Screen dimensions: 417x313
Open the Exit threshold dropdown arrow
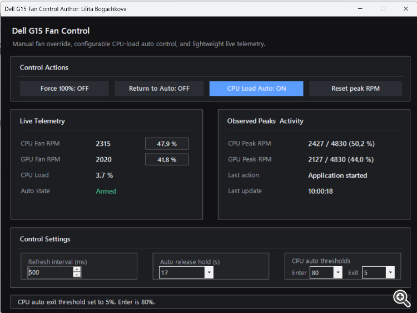390,272
